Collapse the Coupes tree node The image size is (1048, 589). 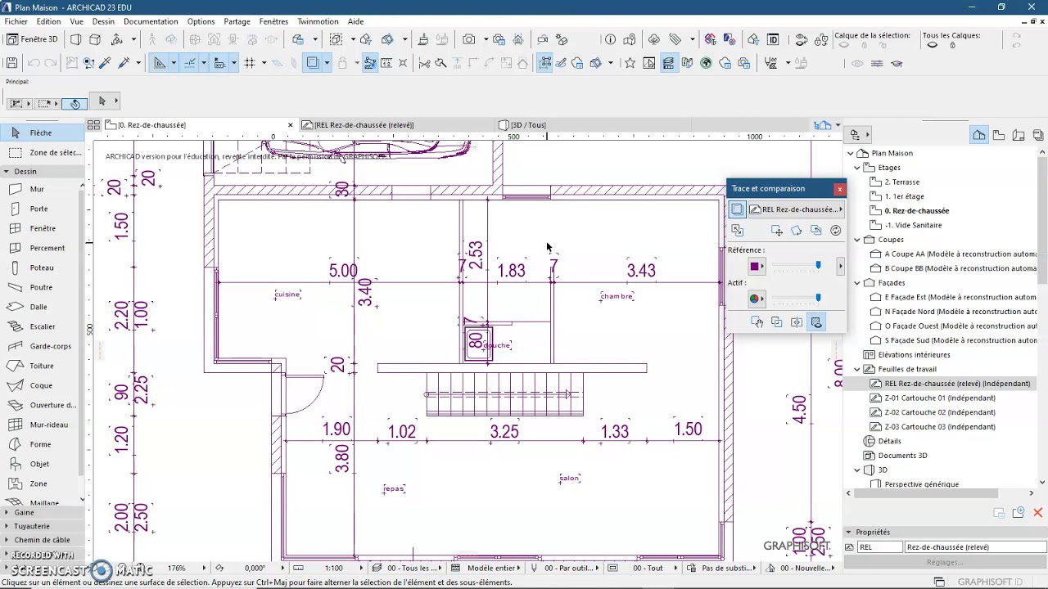[857, 240]
